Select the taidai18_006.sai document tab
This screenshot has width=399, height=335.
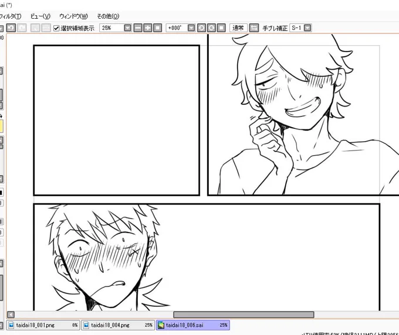pyautogui.click(x=193, y=325)
